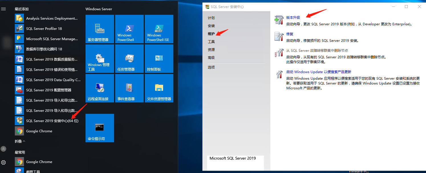Launch SQL Server Profiler 18 icon

(x=19, y=28)
